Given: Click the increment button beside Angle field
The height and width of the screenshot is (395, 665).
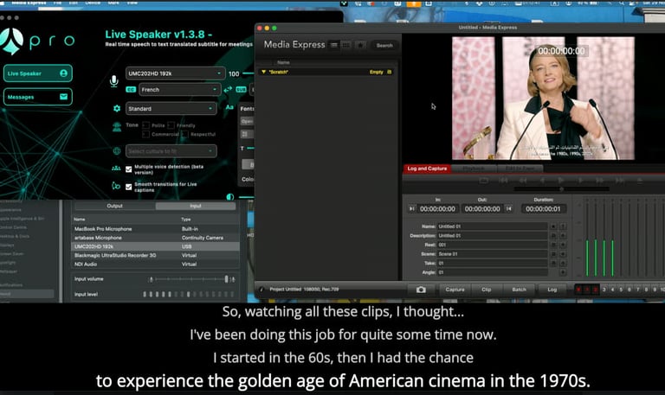Looking at the screenshot, I should pos(563,272).
